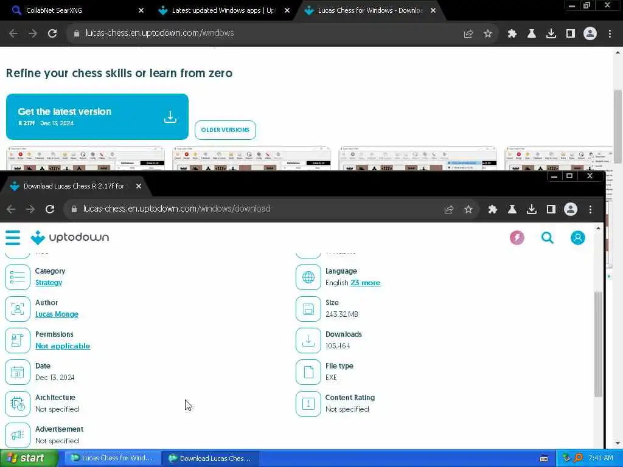Open the Uptodown hamburger menu
The image size is (623, 467).
click(x=13, y=238)
